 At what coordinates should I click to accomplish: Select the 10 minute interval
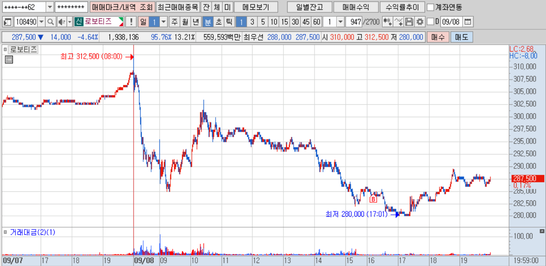274,22
